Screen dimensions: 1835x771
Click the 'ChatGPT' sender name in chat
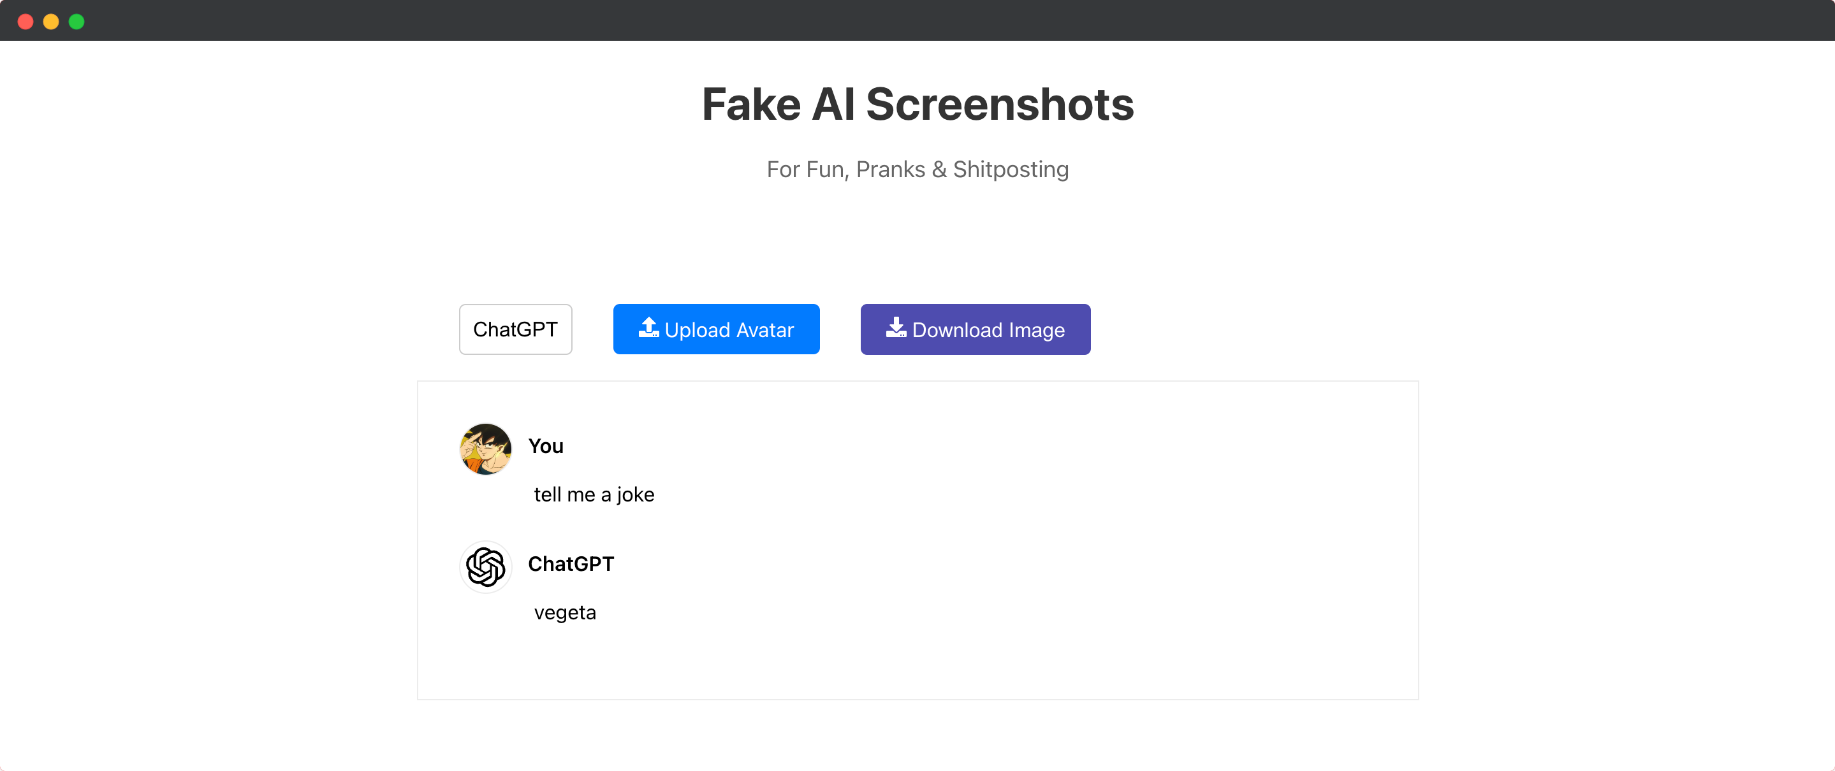[571, 563]
